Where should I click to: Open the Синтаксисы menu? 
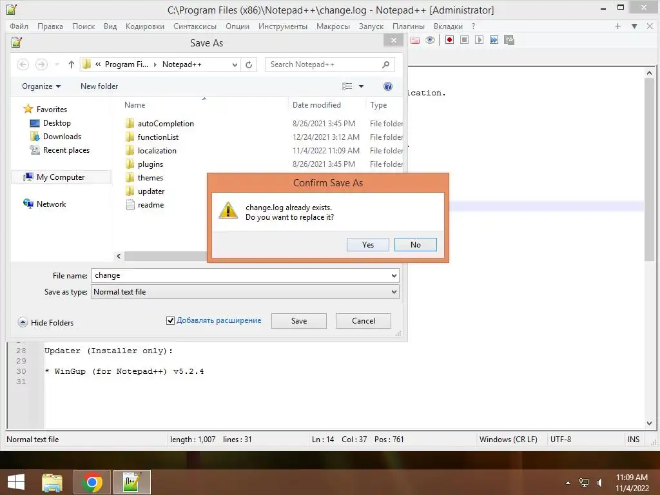coord(195,26)
